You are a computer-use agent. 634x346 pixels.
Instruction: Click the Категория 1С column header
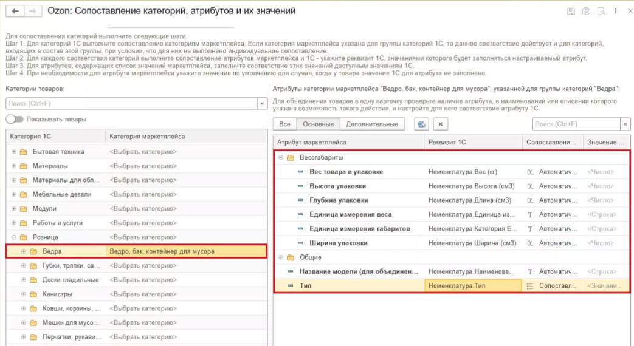click(56, 137)
